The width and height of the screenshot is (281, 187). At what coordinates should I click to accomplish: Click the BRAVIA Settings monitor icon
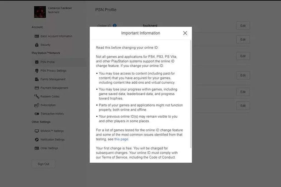pos(37,131)
